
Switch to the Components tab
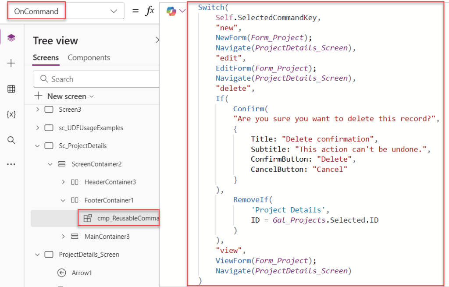89,57
